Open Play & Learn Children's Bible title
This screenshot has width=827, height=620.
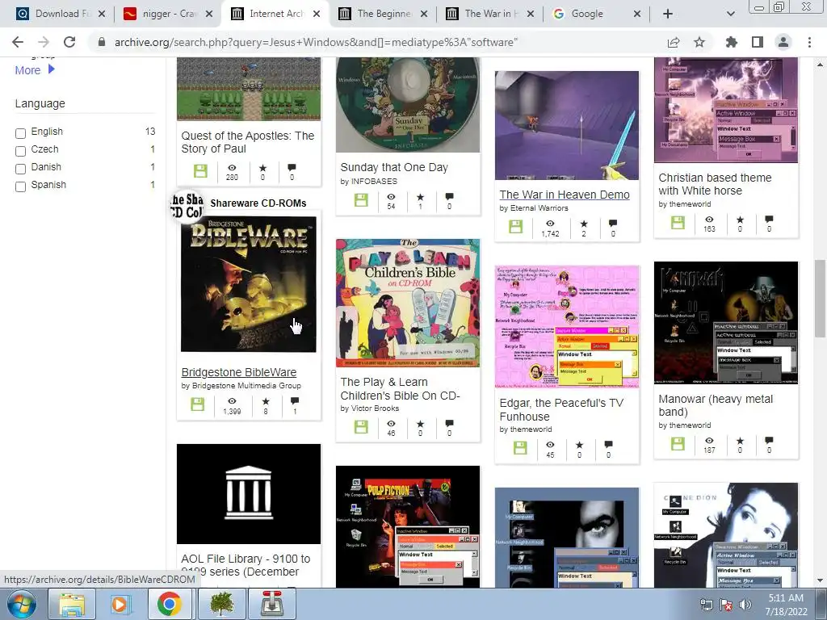[x=400, y=388]
